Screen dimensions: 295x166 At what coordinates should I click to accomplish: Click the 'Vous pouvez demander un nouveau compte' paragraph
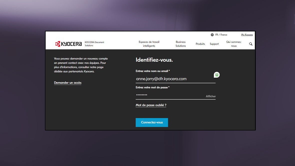coord(81,65)
